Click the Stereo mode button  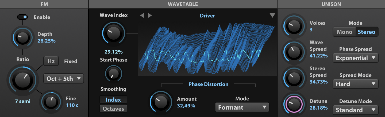pos(367,32)
